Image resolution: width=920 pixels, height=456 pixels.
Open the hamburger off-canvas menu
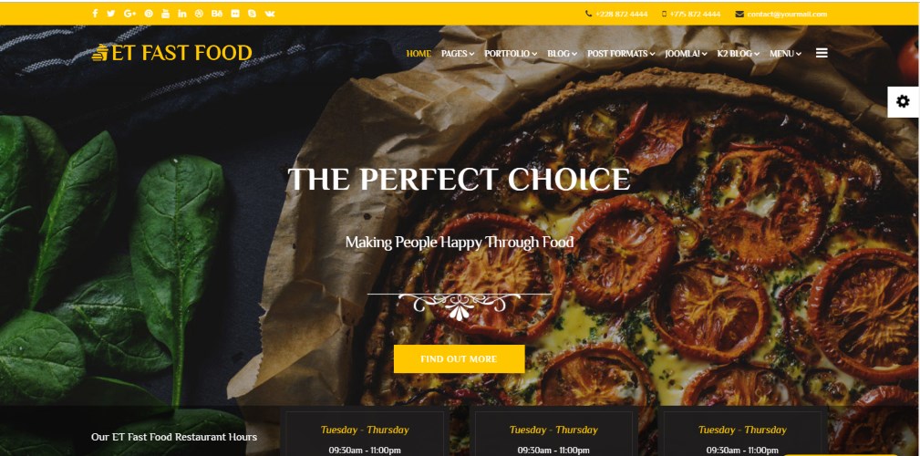(x=822, y=54)
